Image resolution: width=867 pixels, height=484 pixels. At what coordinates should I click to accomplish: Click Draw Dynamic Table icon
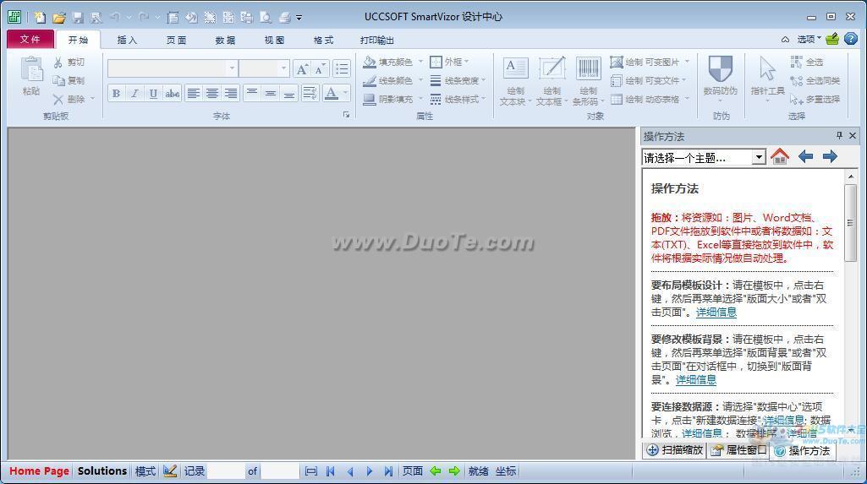click(x=617, y=100)
